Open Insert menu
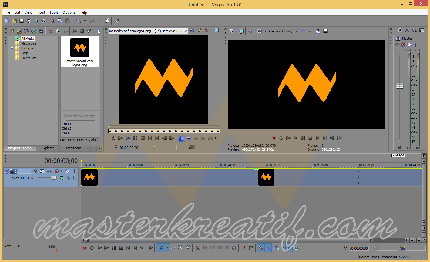The height and width of the screenshot is (262, 430). tap(41, 12)
